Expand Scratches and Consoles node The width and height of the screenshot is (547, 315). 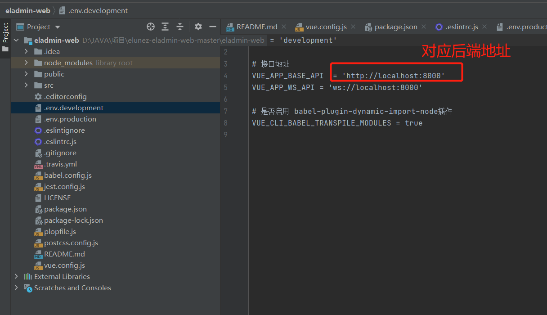click(17, 288)
